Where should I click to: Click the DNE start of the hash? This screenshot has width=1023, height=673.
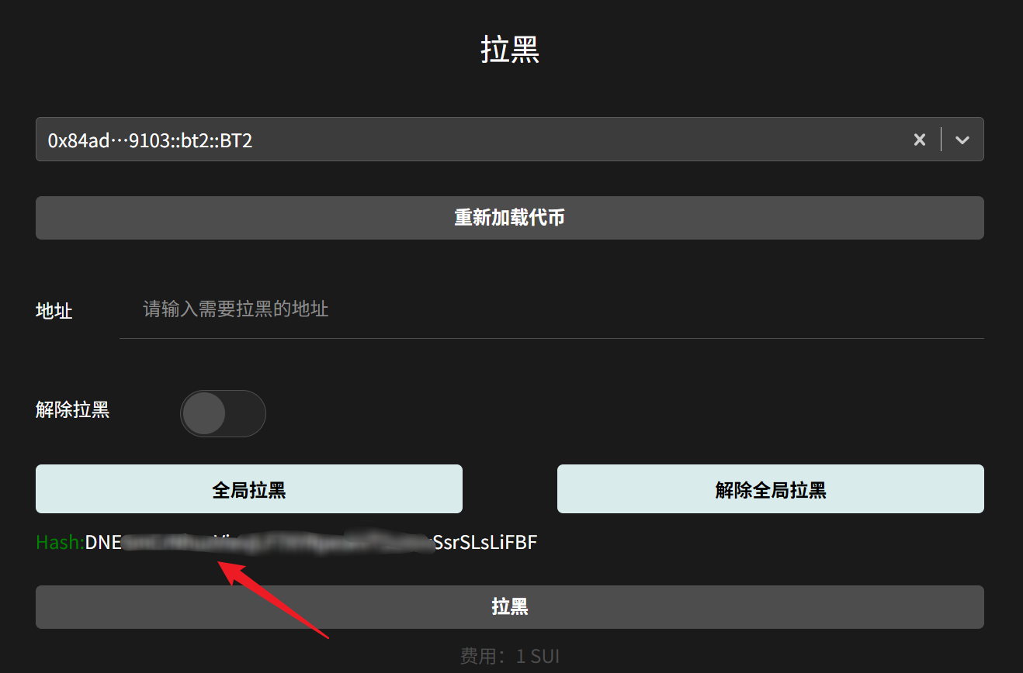[x=104, y=542]
